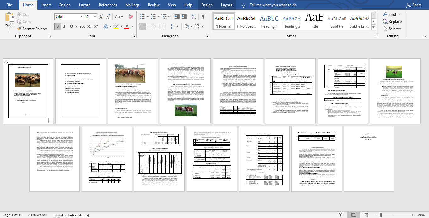The height and width of the screenshot is (218, 429).
Task: Click the zoom slider in status bar
Action: pos(381,215)
